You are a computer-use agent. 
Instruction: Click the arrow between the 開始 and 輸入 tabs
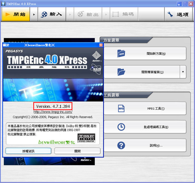click(34, 14)
